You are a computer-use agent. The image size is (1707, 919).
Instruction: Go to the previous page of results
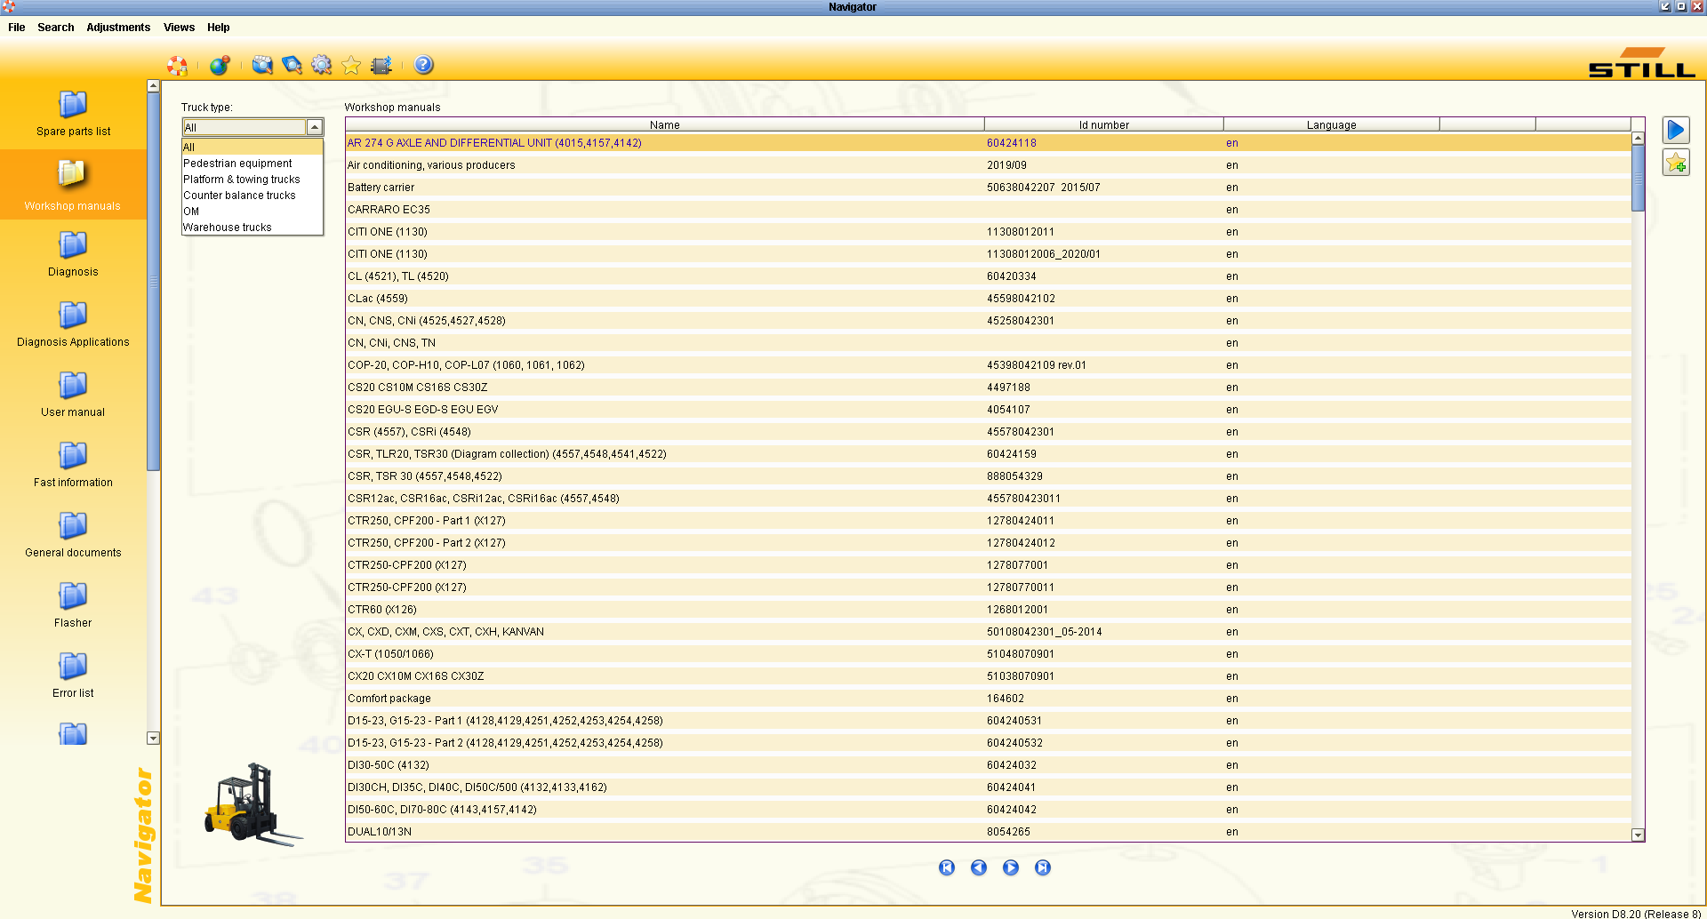click(x=979, y=867)
